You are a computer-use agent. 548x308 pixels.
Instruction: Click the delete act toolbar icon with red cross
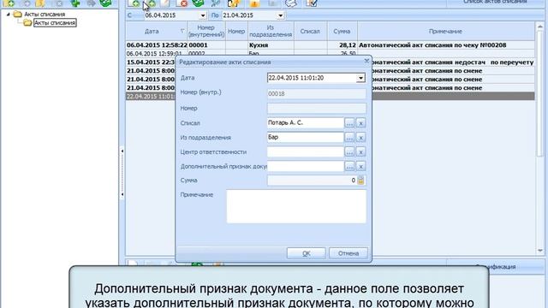pos(182,3)
